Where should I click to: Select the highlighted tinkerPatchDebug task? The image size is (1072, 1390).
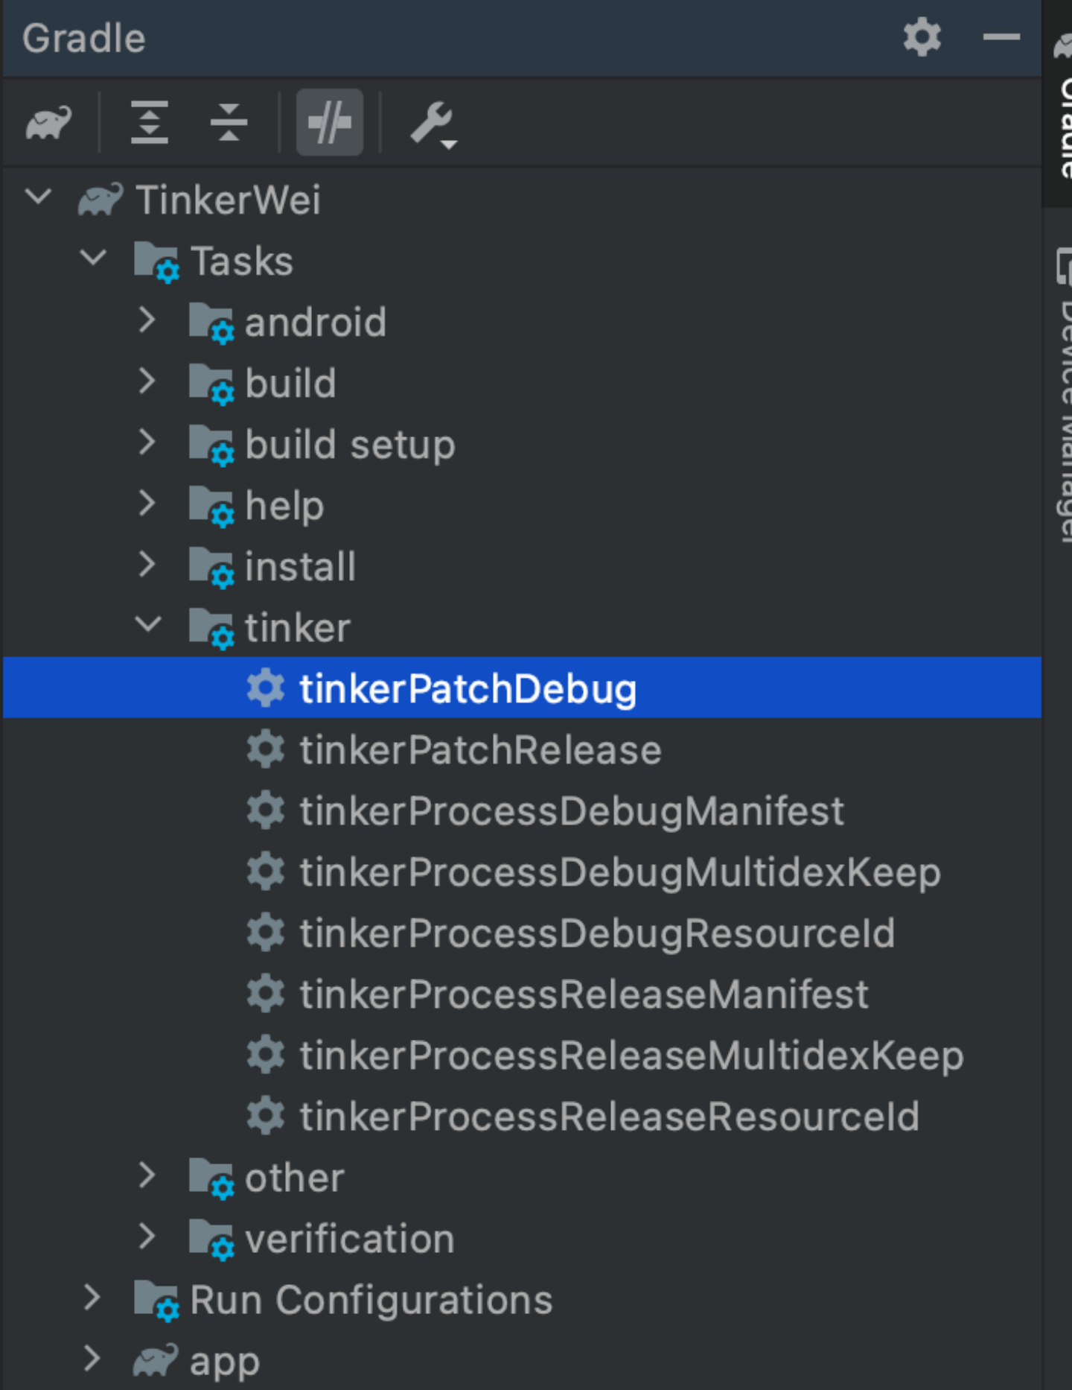click(x=468, y=688)
